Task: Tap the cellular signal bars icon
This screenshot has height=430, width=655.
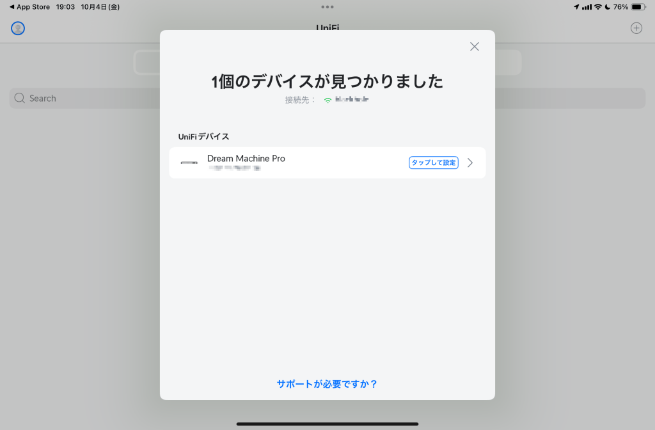Action: pyautogui.click(x=587, y=6)
